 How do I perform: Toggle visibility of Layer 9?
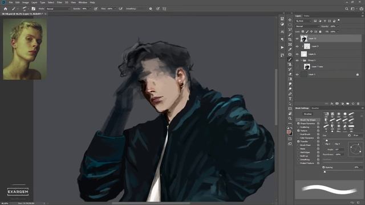click(297, 47)
